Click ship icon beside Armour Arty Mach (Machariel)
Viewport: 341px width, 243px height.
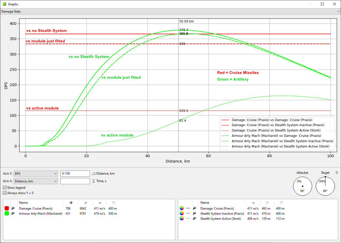[13, 214]
